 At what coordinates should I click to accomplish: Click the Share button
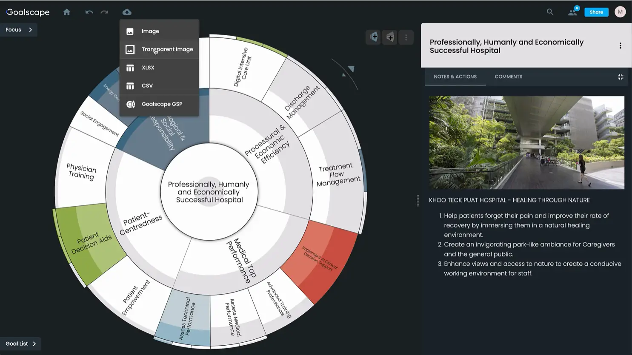tap(596, 12)
